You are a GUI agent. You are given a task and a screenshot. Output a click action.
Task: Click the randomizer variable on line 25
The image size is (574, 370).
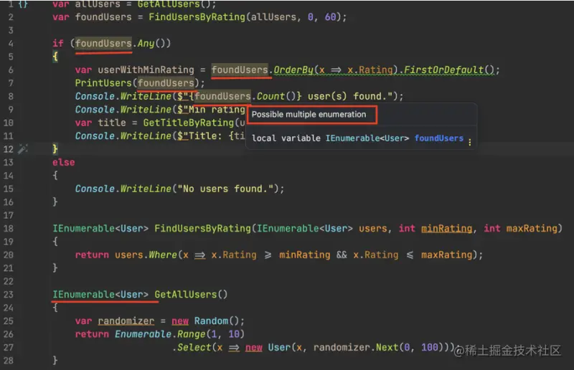pos(126,321)
